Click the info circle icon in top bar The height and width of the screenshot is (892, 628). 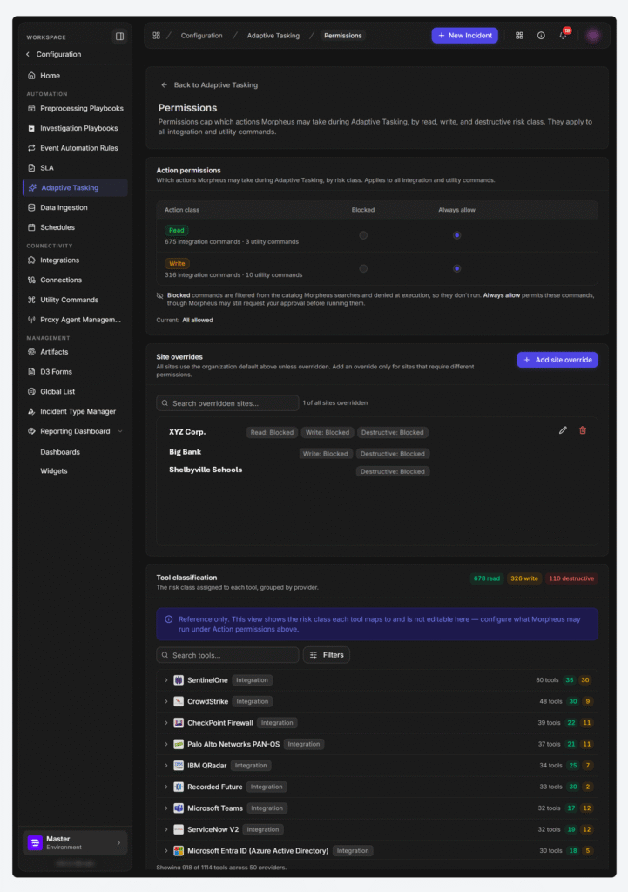(541, 36)
